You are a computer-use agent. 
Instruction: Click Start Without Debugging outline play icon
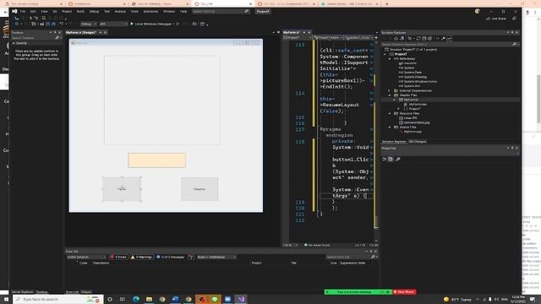click(x=178, y=24)
